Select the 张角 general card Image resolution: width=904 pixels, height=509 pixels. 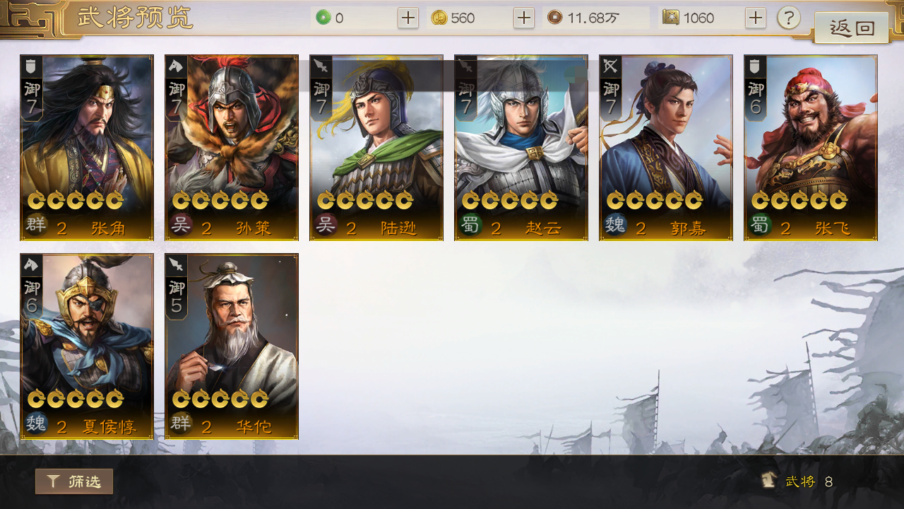pyautogui.click(x=87, y=148)
